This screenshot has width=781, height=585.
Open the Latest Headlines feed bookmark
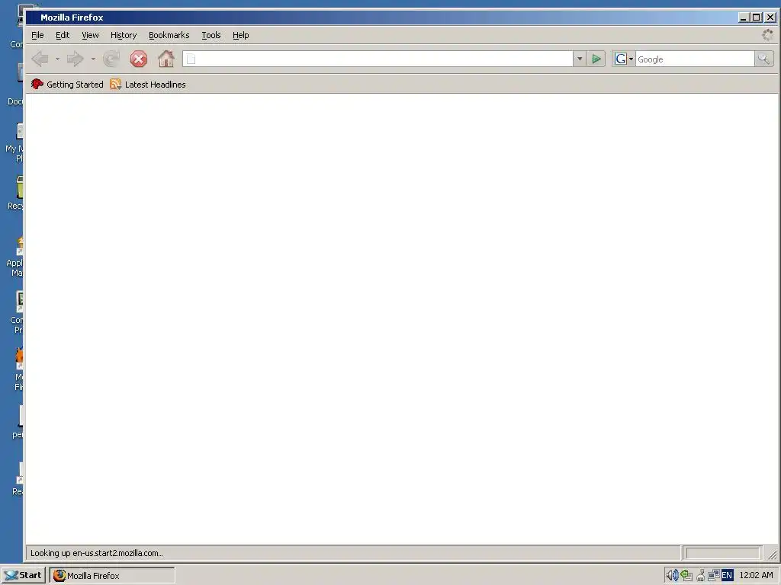[148, 85]
